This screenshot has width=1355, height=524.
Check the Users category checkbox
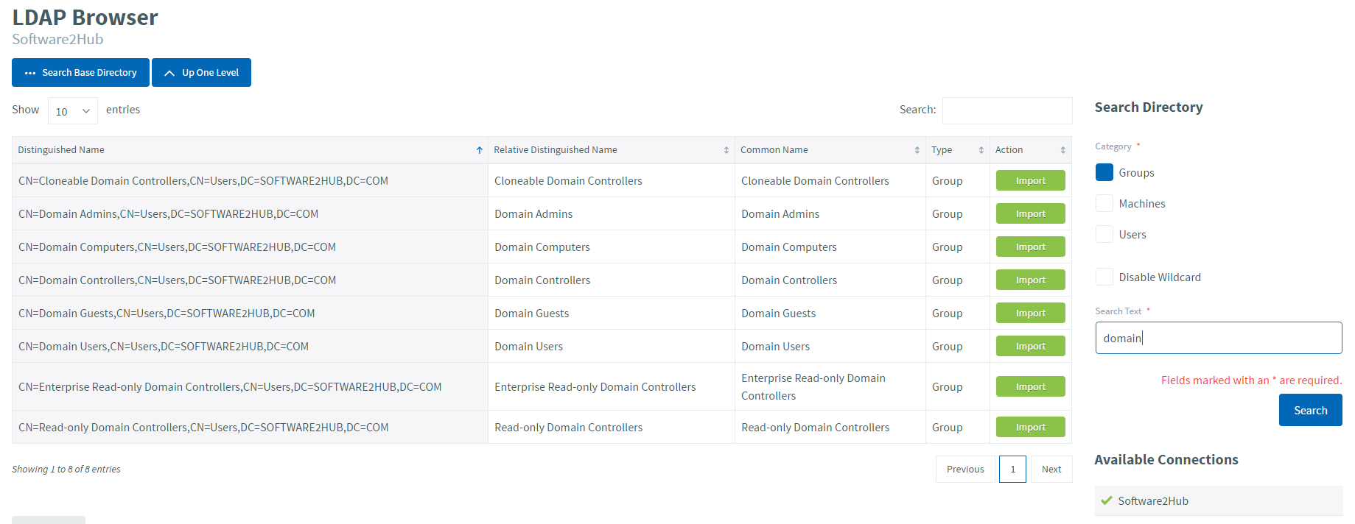pos(1104,234)
